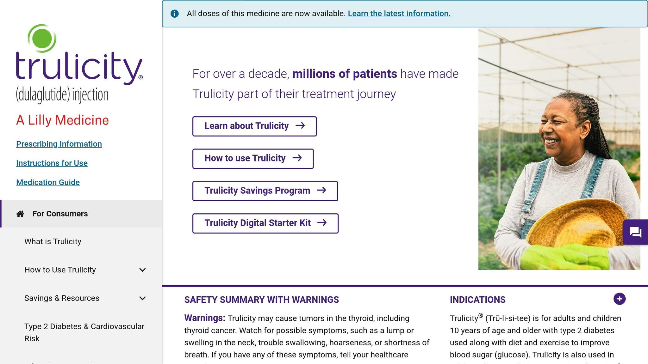Expand the How to Use Trulicity menu
Viewport: 648px width, 364px height.
coord(142,270)
